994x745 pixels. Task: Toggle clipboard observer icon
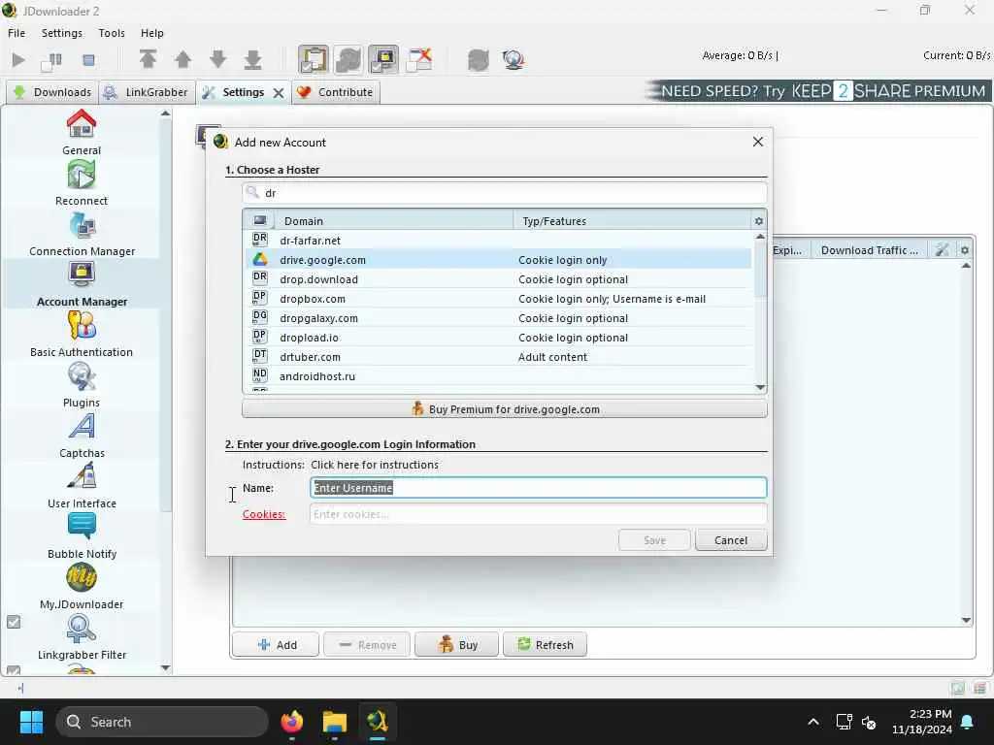coord(314,59)
